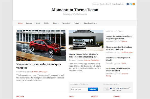Open the silver BMW convertible image
150x99 pixels.
point(86,41)
